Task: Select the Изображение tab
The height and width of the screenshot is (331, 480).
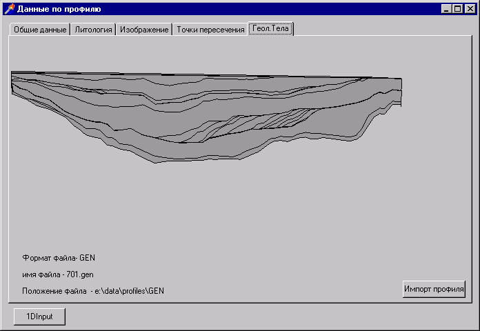Action: (x=144, y=30)
